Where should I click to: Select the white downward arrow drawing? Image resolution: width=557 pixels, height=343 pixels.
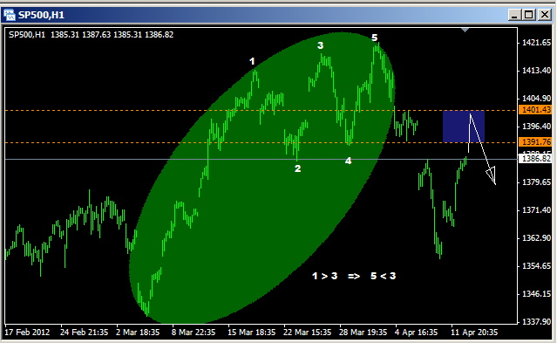(482, 149)
